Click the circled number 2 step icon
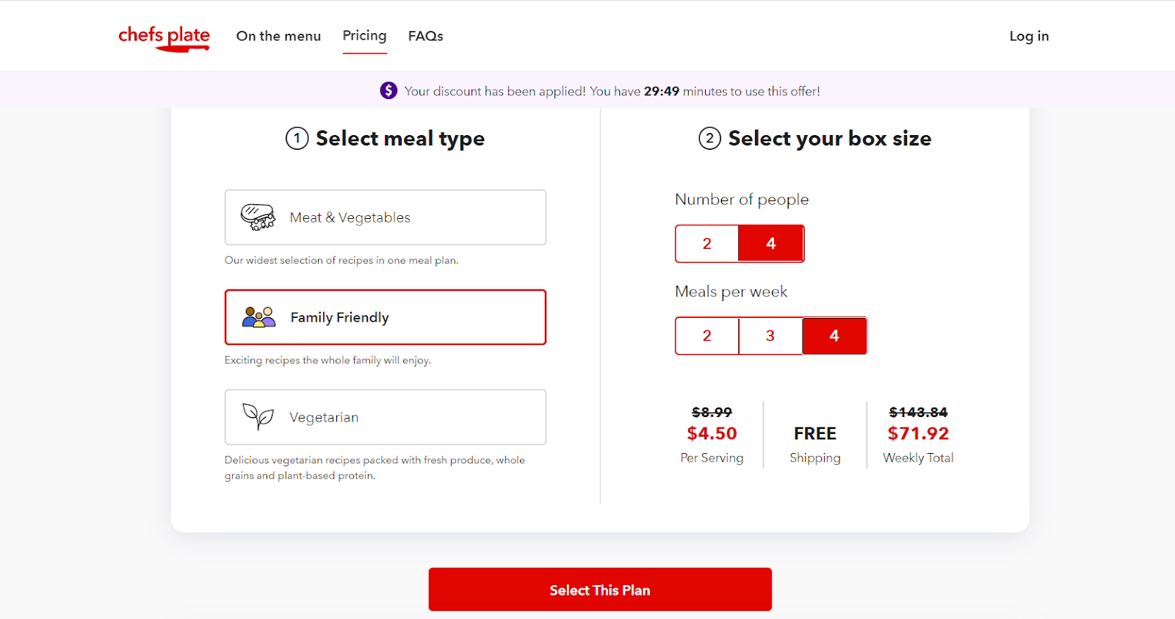This screenshot has width=1175, height=619. 709,138
